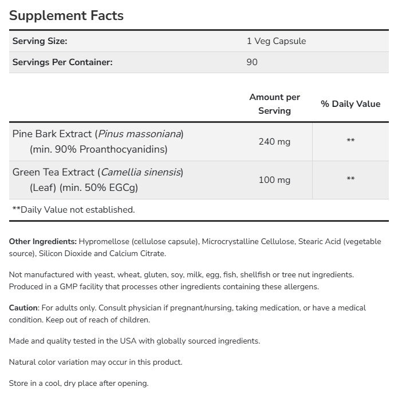Click the Supplement Facts heading

pos(66,15)
